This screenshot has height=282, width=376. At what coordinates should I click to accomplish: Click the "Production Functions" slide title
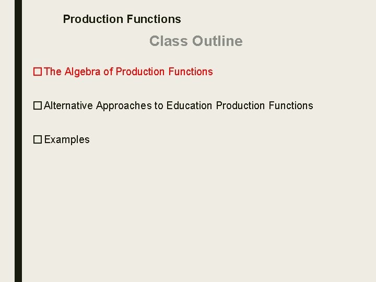pos(122,19)
